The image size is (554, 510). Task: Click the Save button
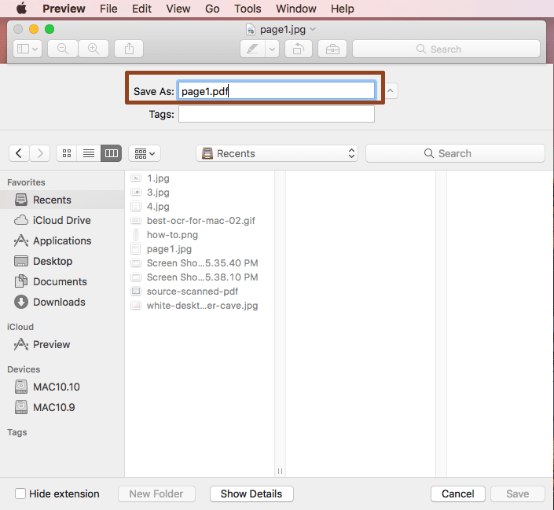[518, 493]
